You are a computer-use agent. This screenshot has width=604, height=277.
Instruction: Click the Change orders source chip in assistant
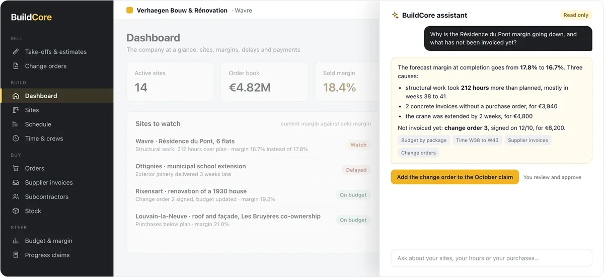pyautogui.click(x=418, y=153)
